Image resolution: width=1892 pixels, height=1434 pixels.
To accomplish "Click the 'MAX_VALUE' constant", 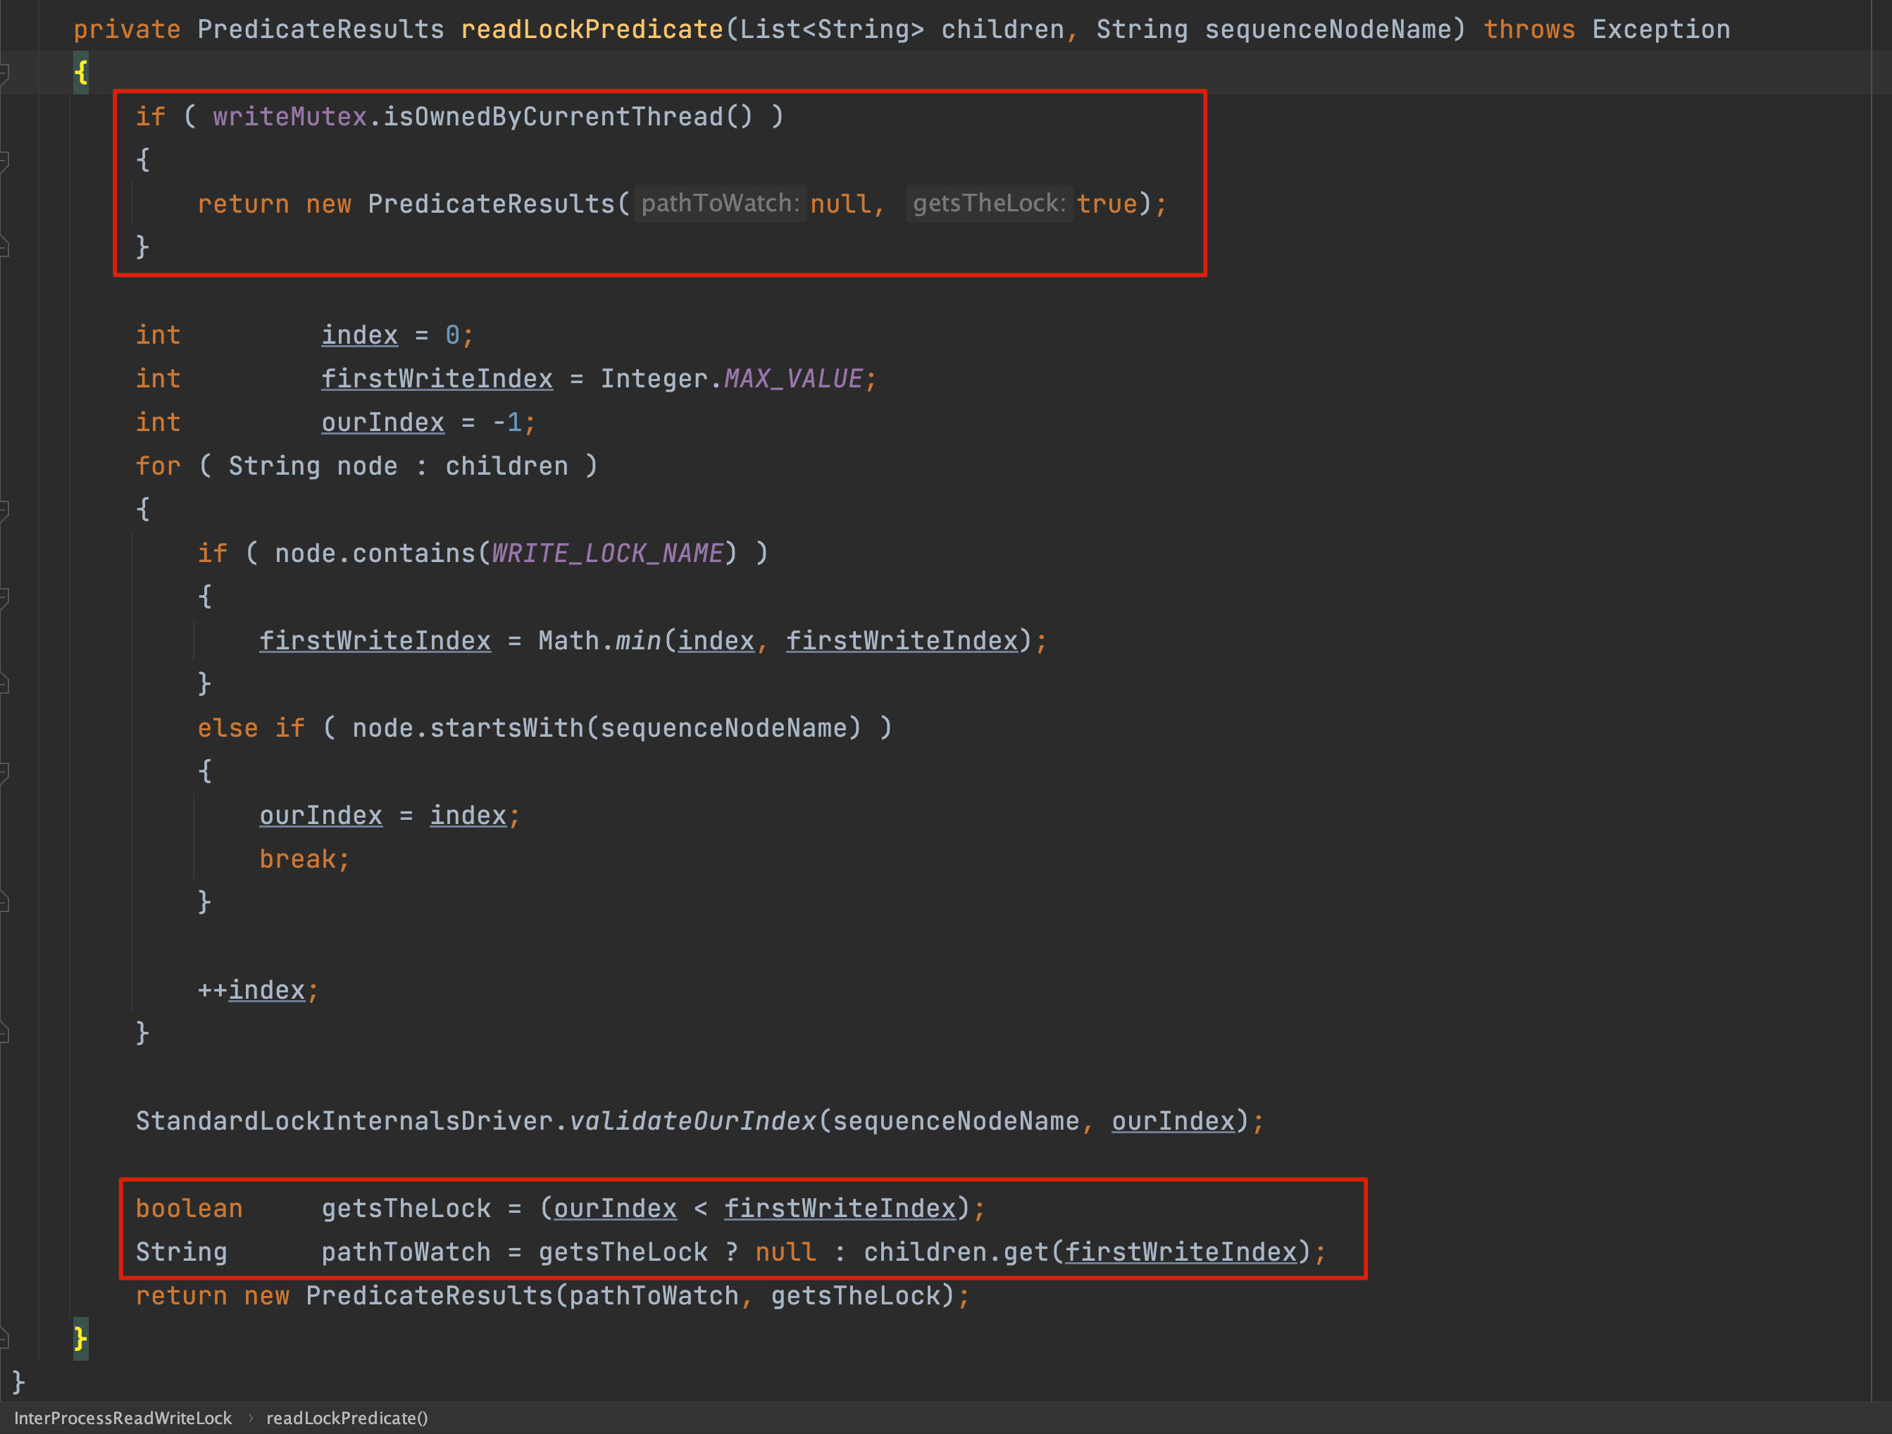I will point(794,379).
